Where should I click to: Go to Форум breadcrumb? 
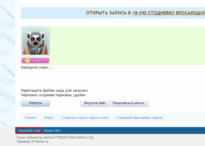pyautogui.click(x=49, y=118)
